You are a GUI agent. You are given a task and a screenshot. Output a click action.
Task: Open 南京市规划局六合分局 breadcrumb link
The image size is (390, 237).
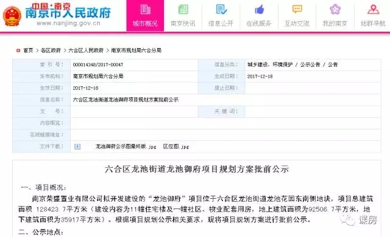136,50
